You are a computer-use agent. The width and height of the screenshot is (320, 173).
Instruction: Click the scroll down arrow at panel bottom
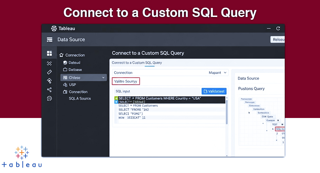click(x=227, y=156)
